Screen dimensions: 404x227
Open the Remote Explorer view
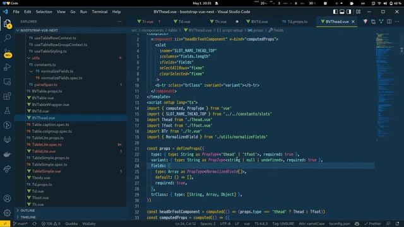(x=7, y=82)
